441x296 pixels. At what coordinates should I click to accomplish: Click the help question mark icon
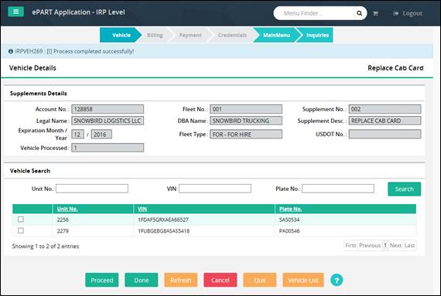pyautogui.click(x=337, y=280)
